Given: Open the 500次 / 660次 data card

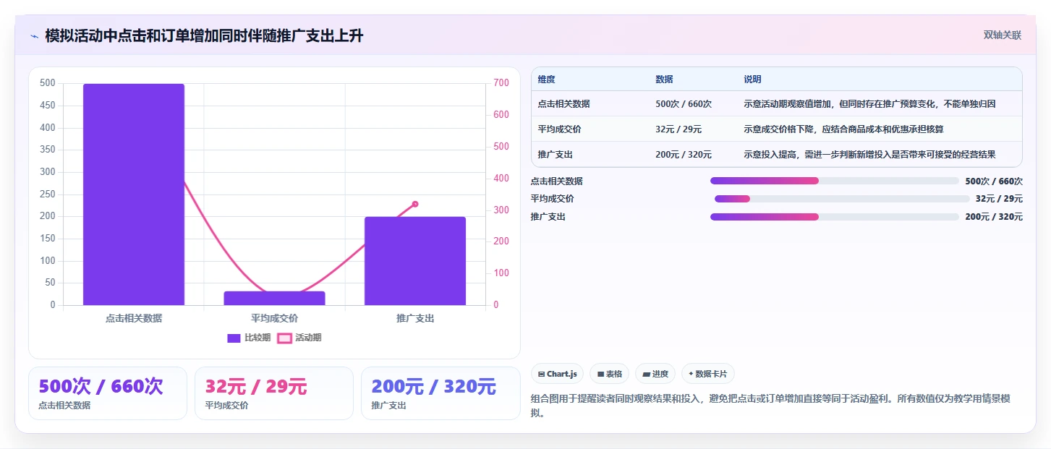Looking at the screenshot, I should (108, 393).
